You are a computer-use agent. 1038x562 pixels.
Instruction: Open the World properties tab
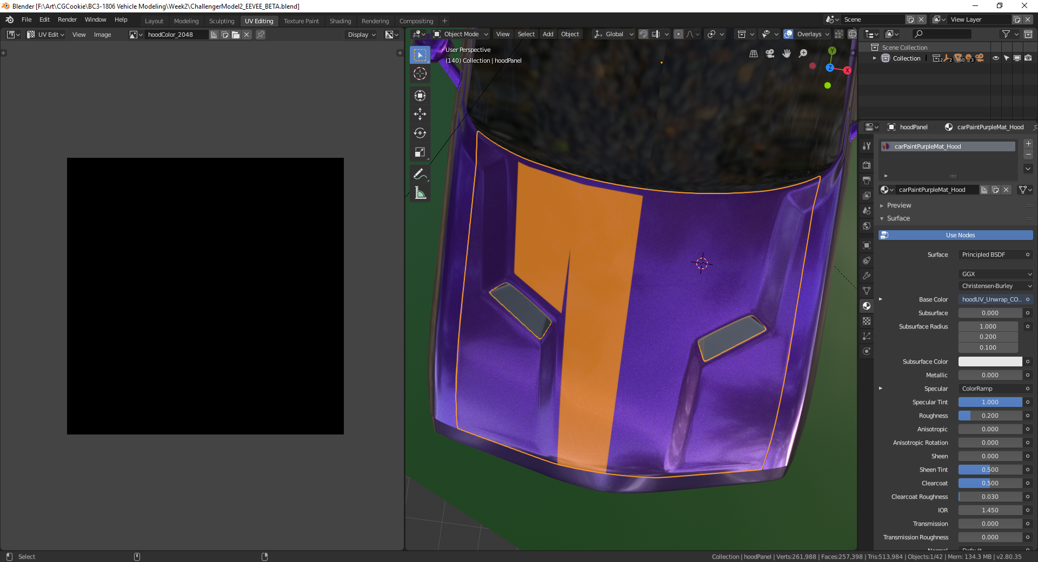867,226
